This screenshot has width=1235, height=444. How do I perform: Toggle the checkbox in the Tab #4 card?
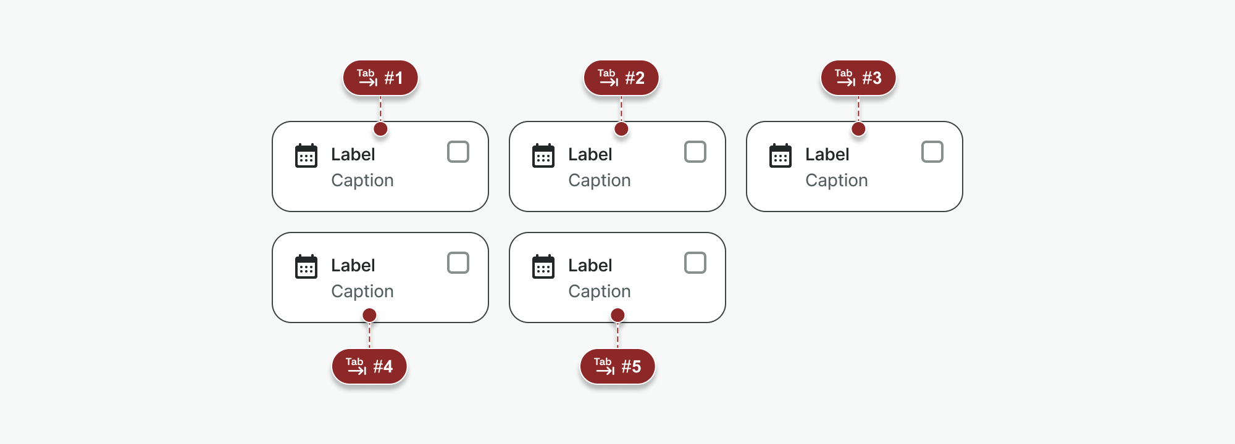458,263
